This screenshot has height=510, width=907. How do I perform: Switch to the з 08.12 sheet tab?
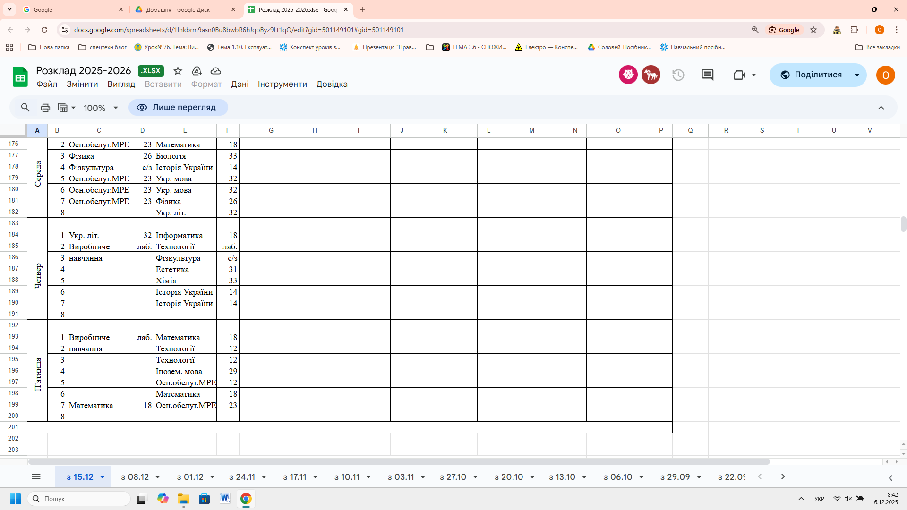135,477
